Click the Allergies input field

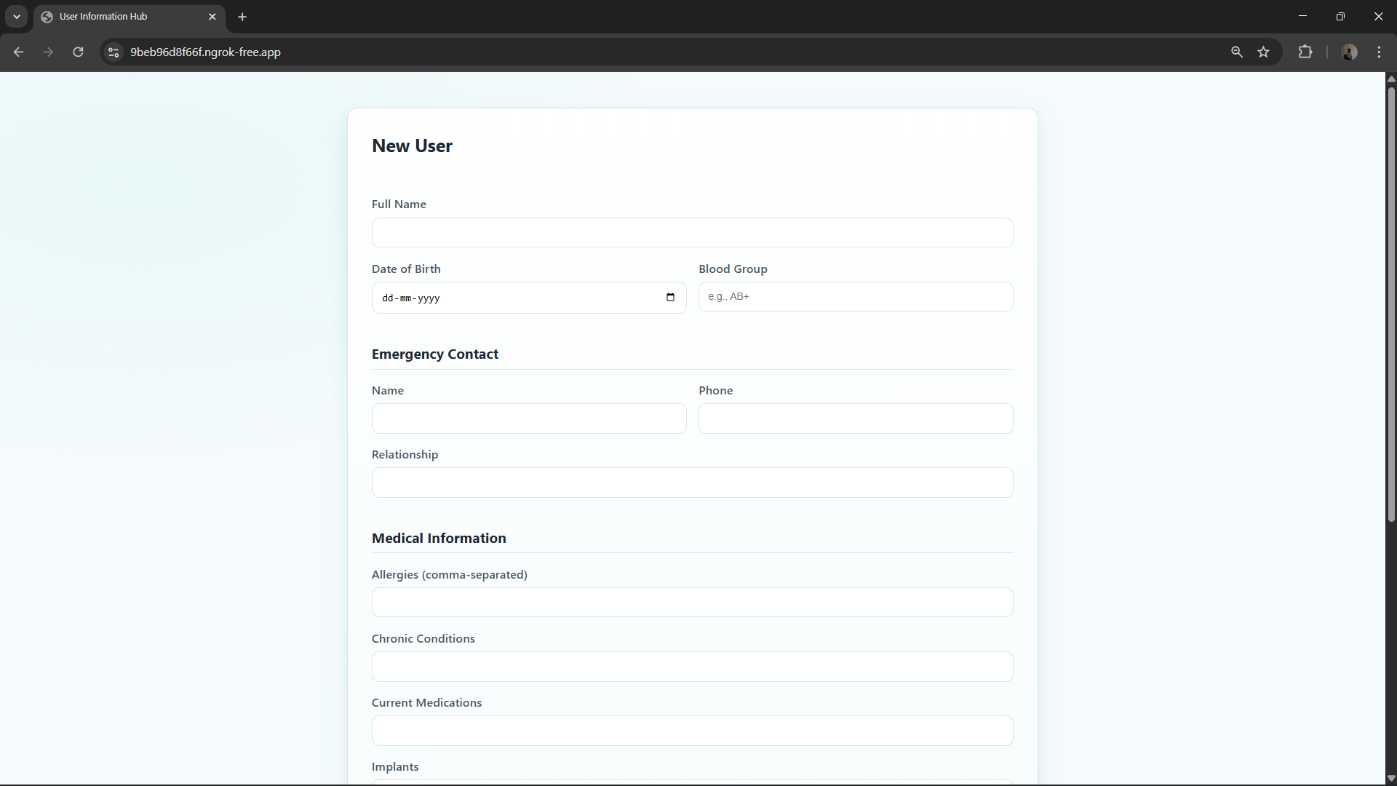click(691, 603)
